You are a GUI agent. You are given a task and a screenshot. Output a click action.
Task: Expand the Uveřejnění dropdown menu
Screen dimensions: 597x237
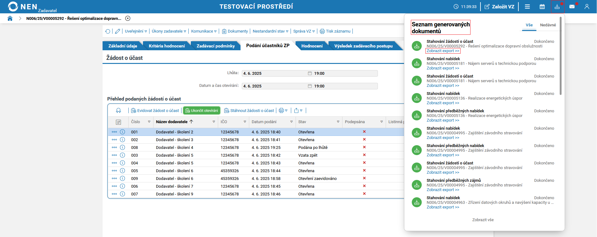(x=136, y=31)
